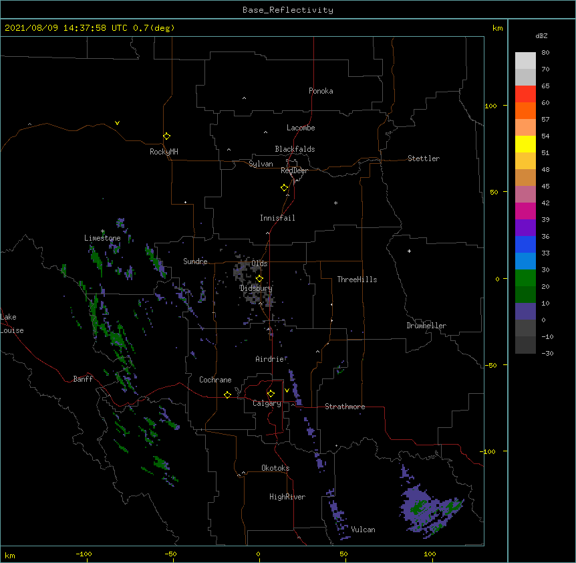Click the -50 tick on the right axis
576x563 pixels.
pyautogui.click(x=490, y=365)
